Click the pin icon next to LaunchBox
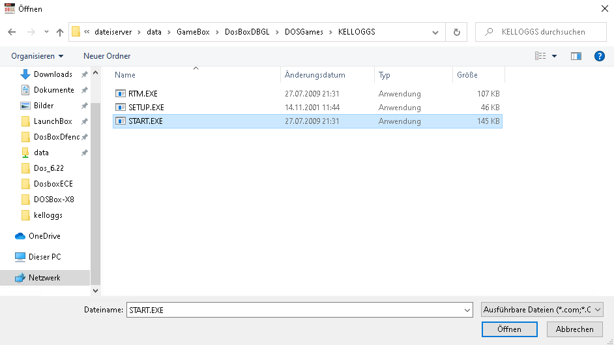Viewport: 614px width, 345px height. pos(84,121)
